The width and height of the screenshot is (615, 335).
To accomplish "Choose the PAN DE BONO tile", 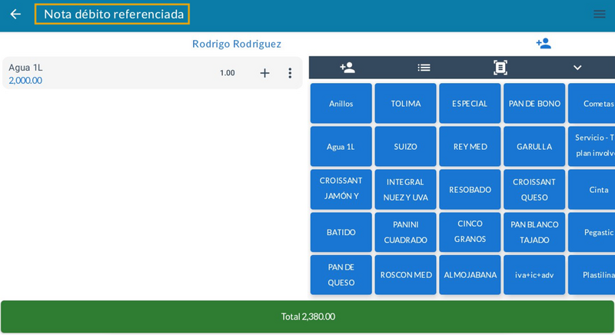I will pyautogui.click(x=534, y=104).
